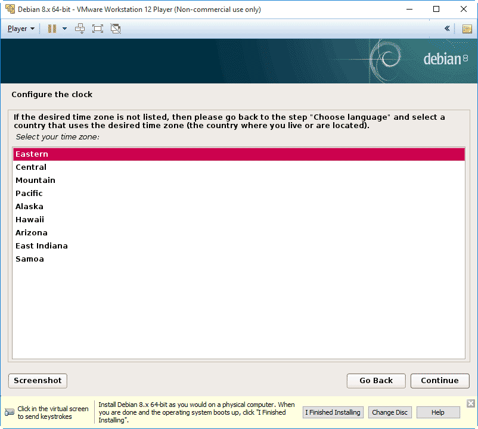Toggle Unity mode icon

point(116,29)
